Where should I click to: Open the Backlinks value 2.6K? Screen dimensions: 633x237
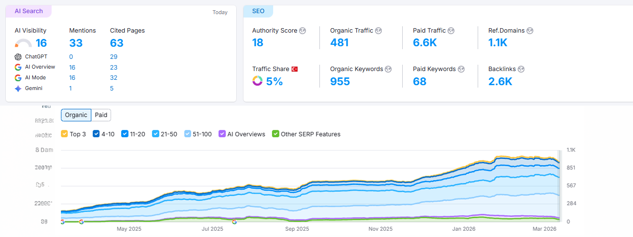[500, 81]
